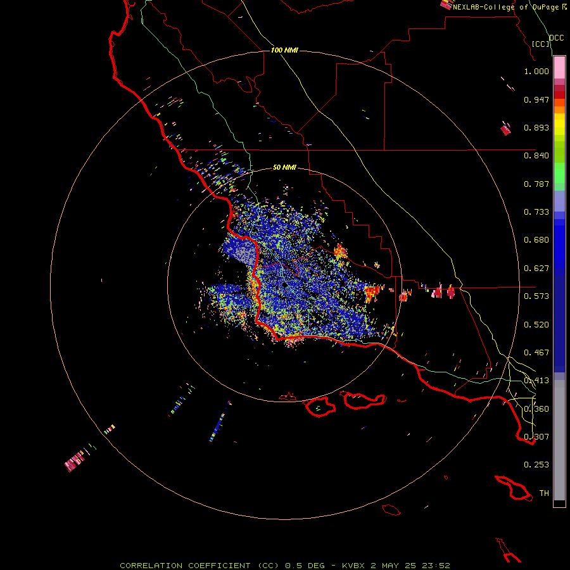The image size is (570, 570).
Task: Click the 0.520 scale label
Action: pyautogui.click(x=536, y=325)
